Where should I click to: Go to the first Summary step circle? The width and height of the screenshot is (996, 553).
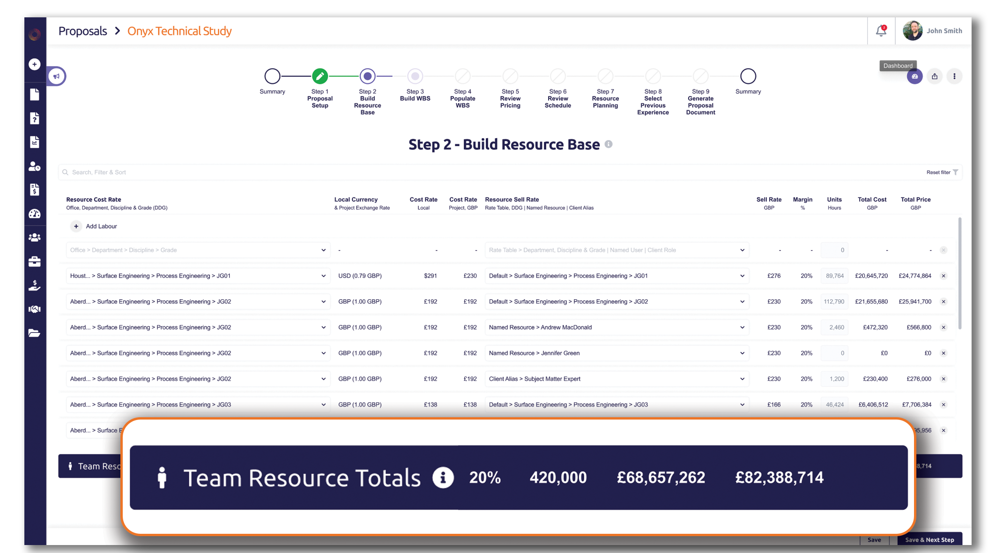click(x=272, y=76)
